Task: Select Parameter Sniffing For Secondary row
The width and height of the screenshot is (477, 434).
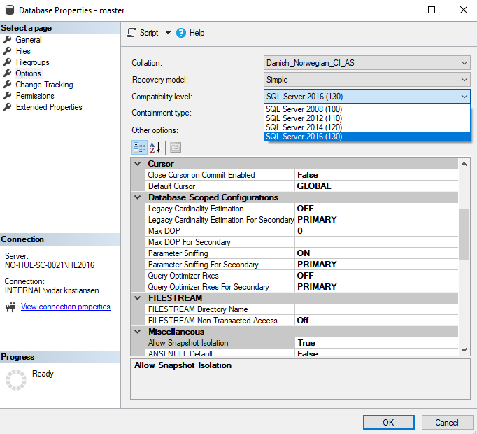Action: [x=301, y=265]
